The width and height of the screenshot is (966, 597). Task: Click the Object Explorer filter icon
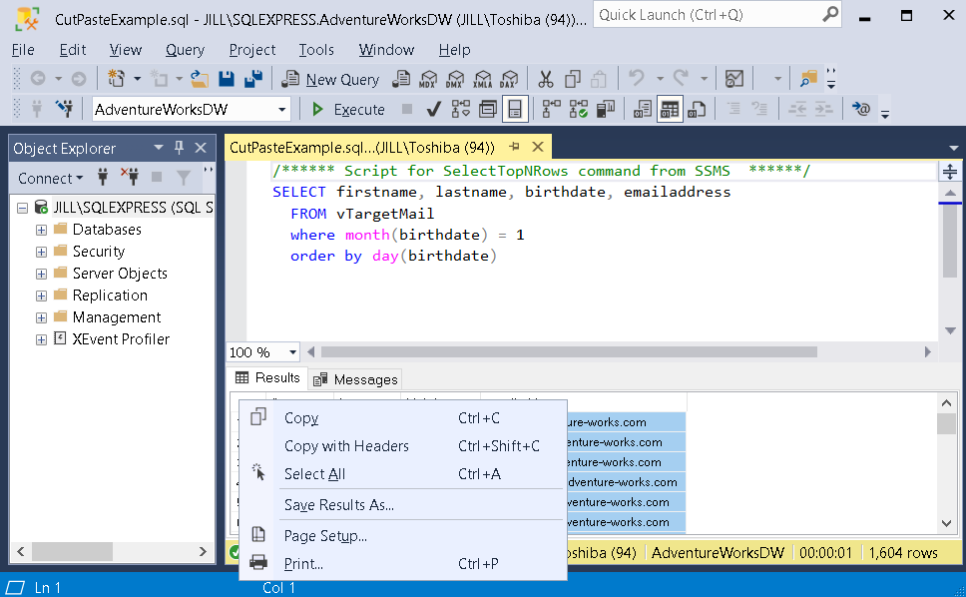(x=183, y=178)
